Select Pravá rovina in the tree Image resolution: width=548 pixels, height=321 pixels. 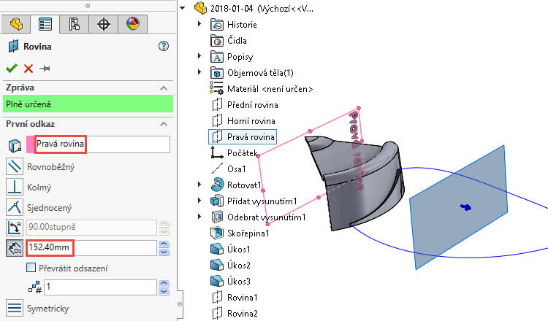point(251,137)
